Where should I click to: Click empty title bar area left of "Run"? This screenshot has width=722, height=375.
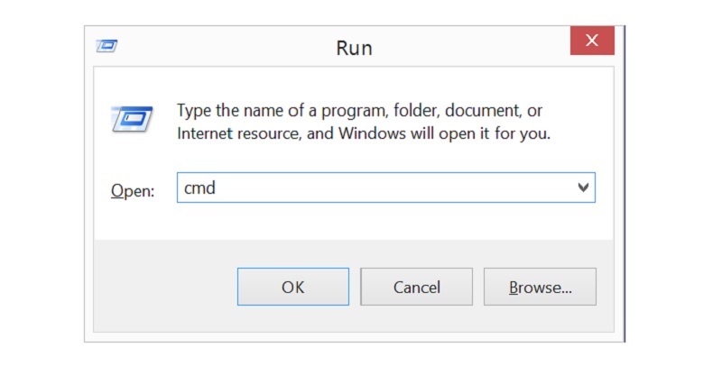tap(226, 45)
